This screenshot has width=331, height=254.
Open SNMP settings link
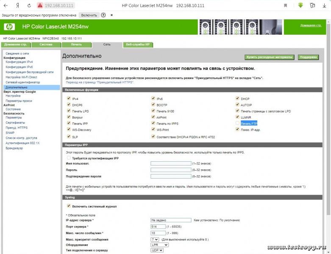(x=10, y=133)
